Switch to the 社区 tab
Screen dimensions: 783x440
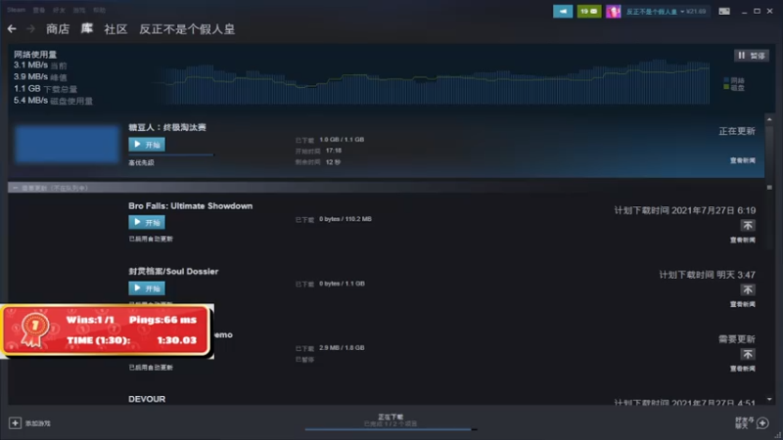pos(115,29)
